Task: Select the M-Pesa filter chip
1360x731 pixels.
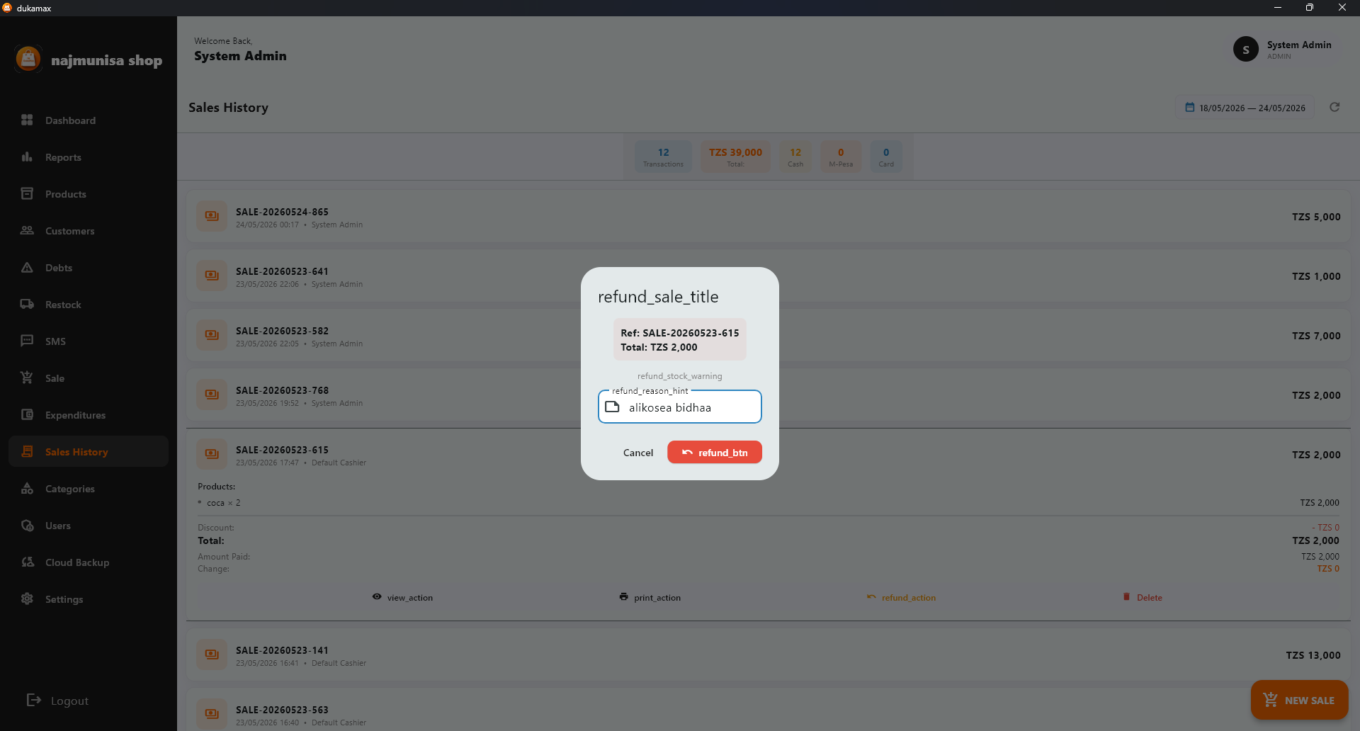Action: click(841, 157)
